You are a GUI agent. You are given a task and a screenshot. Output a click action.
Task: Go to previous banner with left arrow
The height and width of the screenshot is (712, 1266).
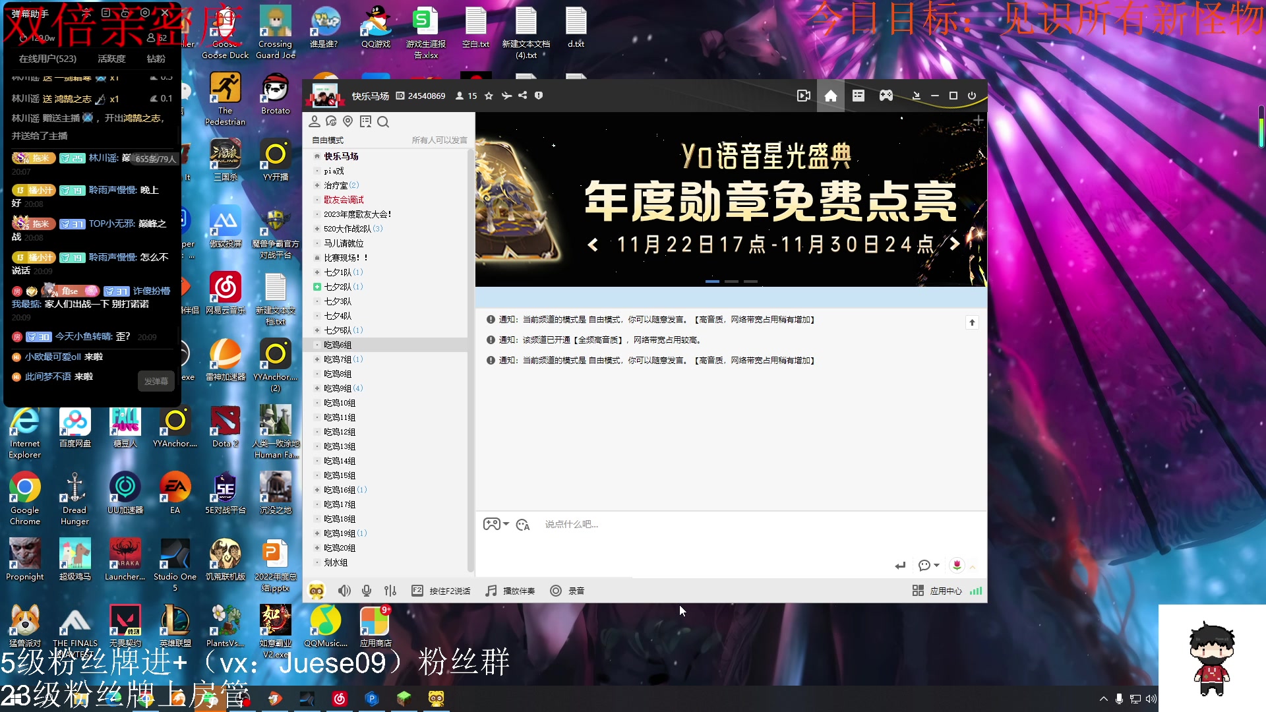pyautogui.click(x=593, y=245)
